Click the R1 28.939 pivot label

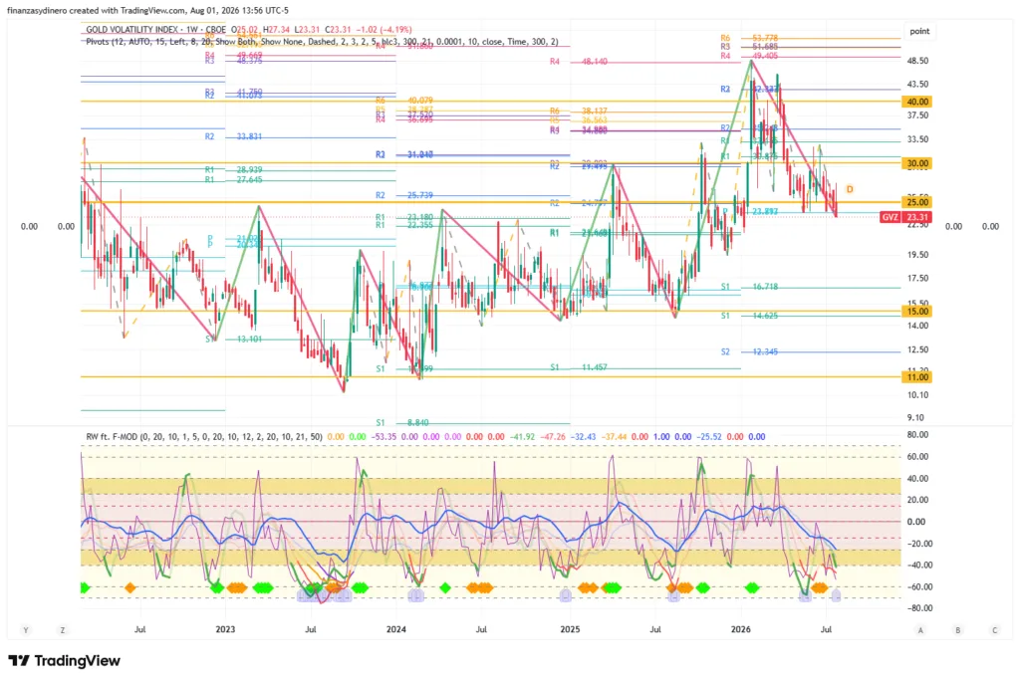coord(233,169)
